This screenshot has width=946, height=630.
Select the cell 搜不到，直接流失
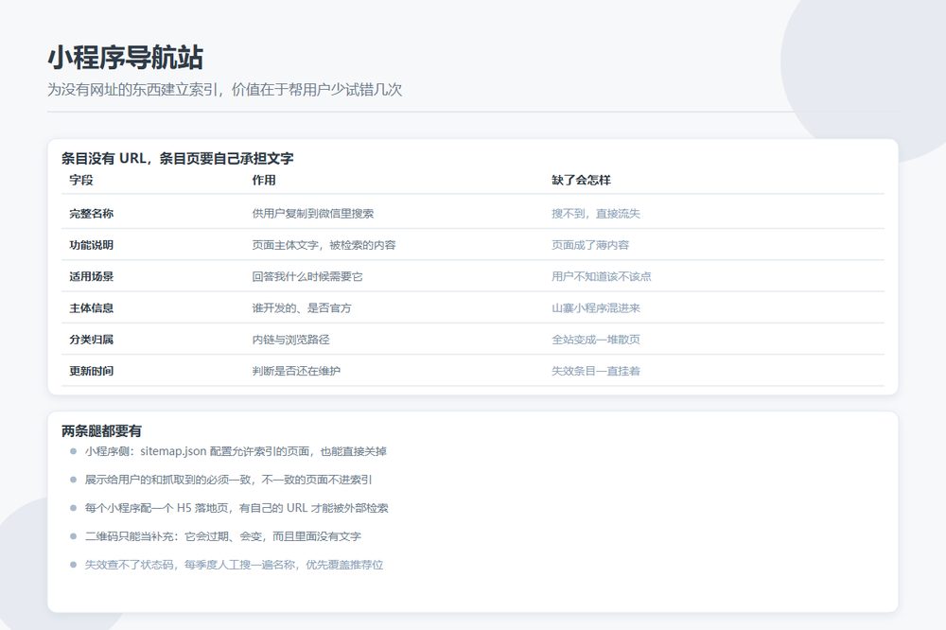point(595,214)
